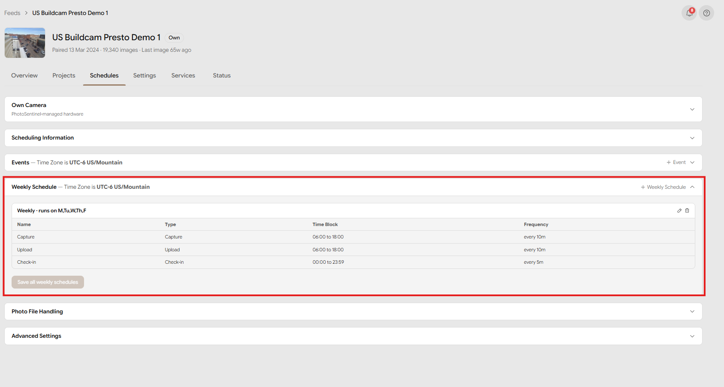This screenshot has height=387, width=724.
Task: Click Save all weekly schedules button
Action: pos(48,282)
